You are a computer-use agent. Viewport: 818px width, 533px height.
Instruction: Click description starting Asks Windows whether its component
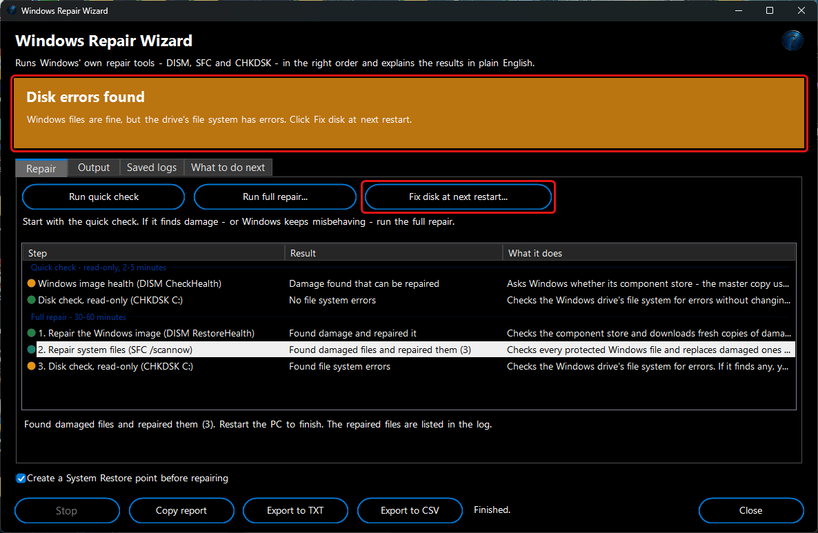coord(648,283)
